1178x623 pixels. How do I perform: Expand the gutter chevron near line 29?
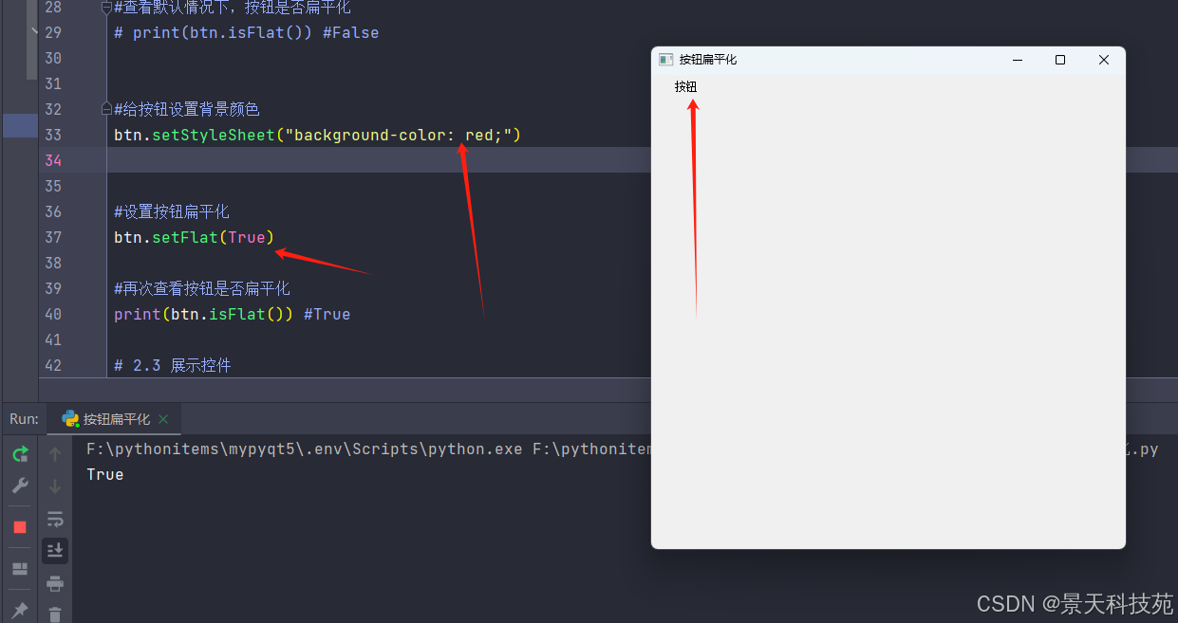point(35,30)
